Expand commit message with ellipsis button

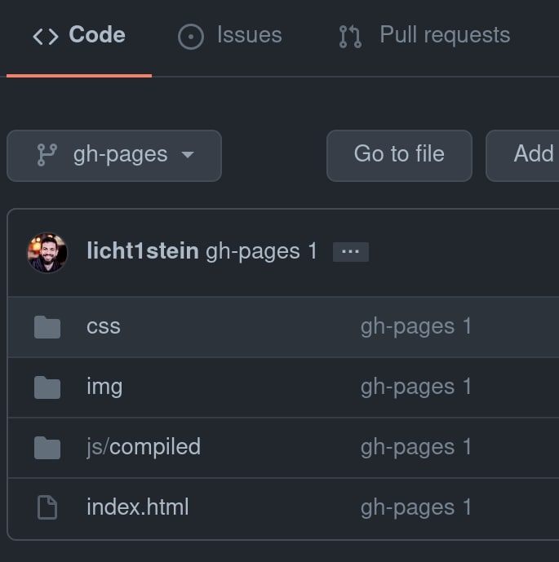(x=351, y=252)
